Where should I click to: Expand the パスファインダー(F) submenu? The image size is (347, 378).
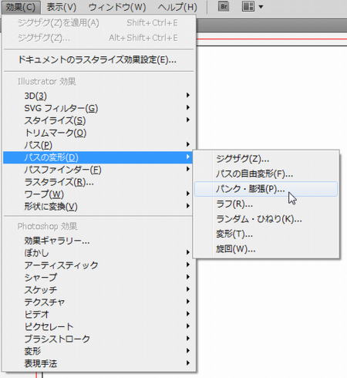(99, 170)
